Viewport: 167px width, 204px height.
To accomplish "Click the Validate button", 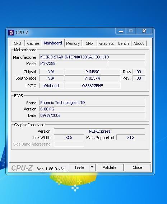I will click(110, 167).
